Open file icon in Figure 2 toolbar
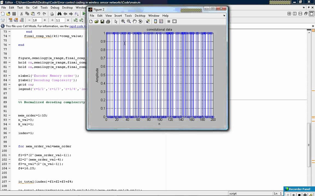Screen dimensions: 315x196 [x=97, y=22]
